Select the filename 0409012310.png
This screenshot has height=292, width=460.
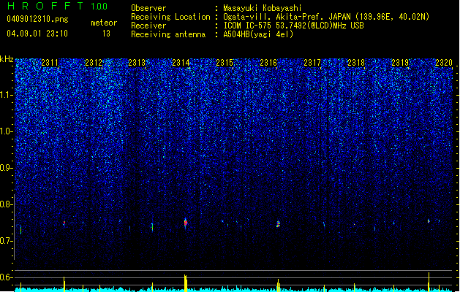pyautogui.click(x=37, y=19)
